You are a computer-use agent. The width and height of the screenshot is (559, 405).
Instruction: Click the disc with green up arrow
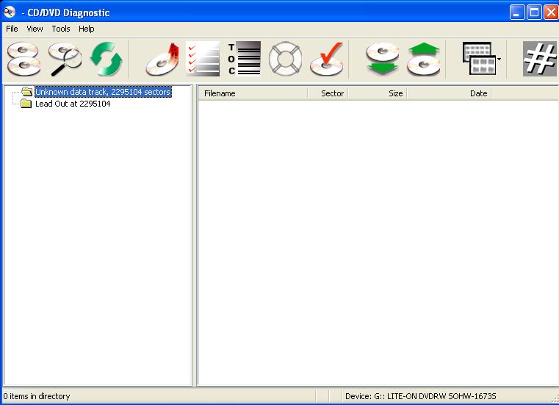[x=424, y=59]
